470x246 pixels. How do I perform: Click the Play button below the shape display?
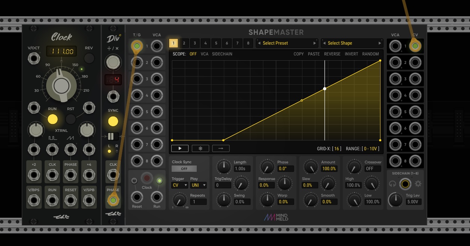(180, 148)
